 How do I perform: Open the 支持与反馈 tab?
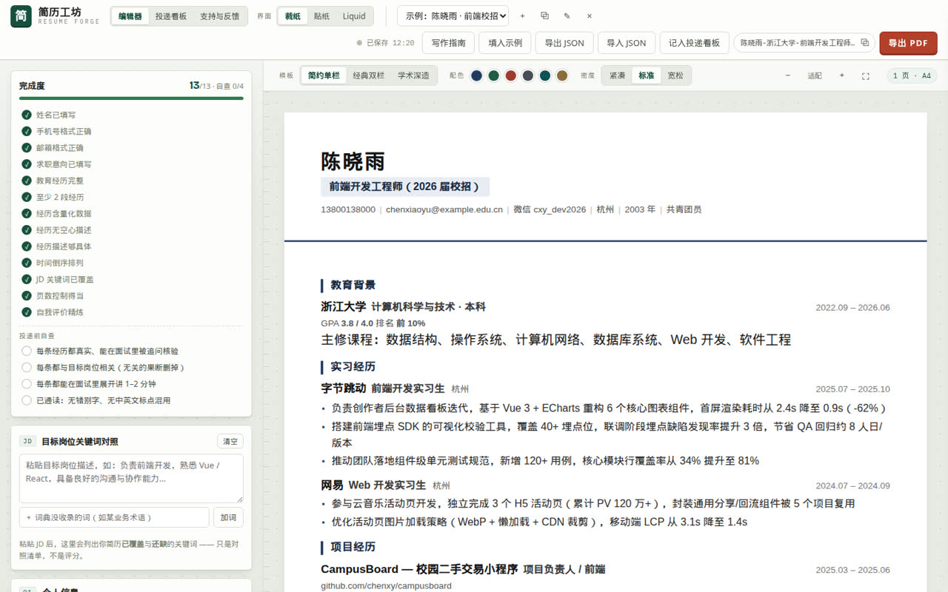coord(219,16)
